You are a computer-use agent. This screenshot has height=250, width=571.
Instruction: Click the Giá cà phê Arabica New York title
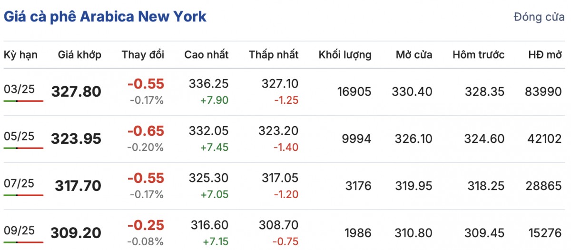pyautogui.click(x=105, y=17)
